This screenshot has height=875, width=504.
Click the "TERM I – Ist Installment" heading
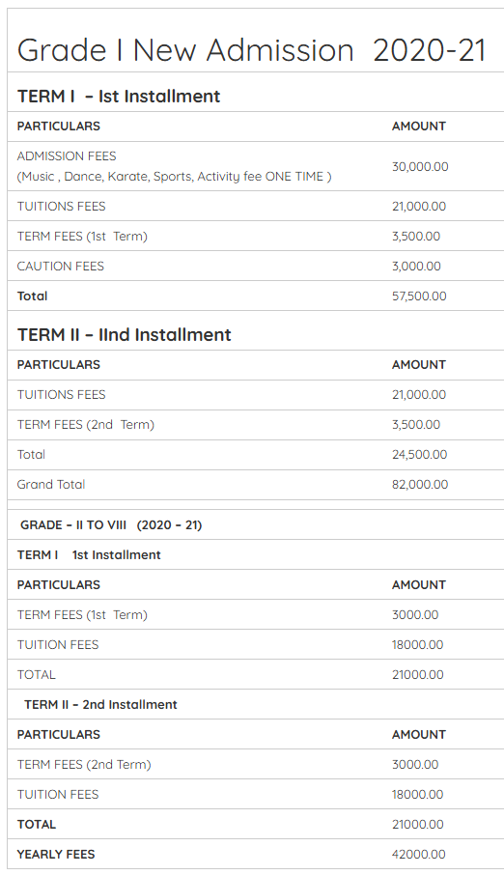pos(119,96)
